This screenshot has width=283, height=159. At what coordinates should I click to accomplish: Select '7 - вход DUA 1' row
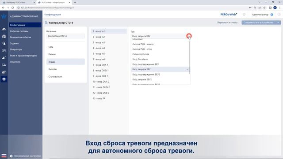tap(109, 65)
